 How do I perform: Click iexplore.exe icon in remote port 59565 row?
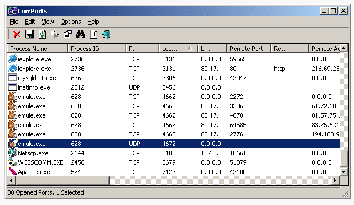pos(13,59)
